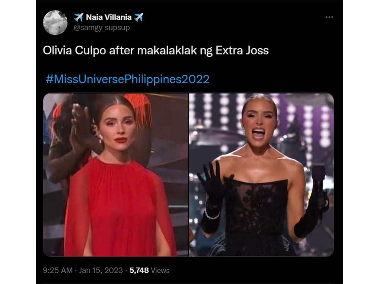
Task: Click the 5,748 view count number
Action: pyautogui.click(x=139, y=270)
